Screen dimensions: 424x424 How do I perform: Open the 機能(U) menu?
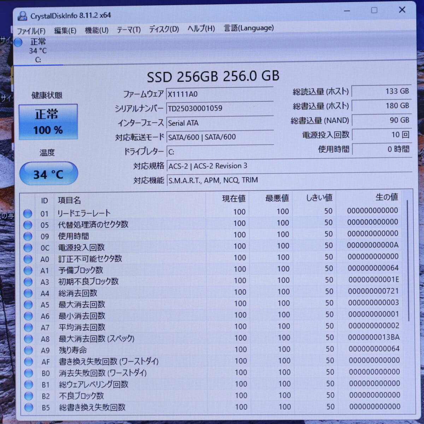point(96,30)
